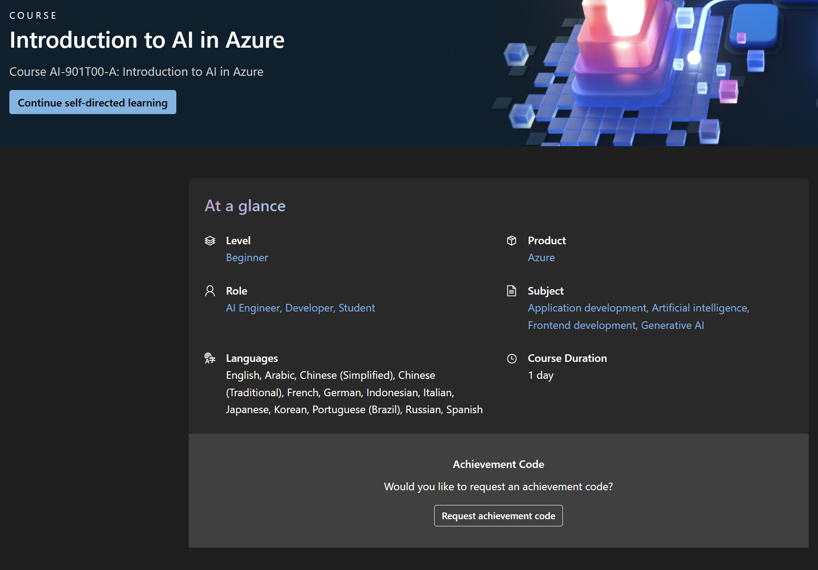Click the Role person icon
This screenshot has height=570, width=818.
point(210,291)
